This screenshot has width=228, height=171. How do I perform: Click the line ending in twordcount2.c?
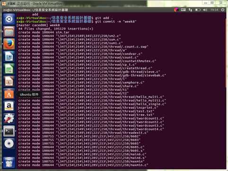coord(91,122)
